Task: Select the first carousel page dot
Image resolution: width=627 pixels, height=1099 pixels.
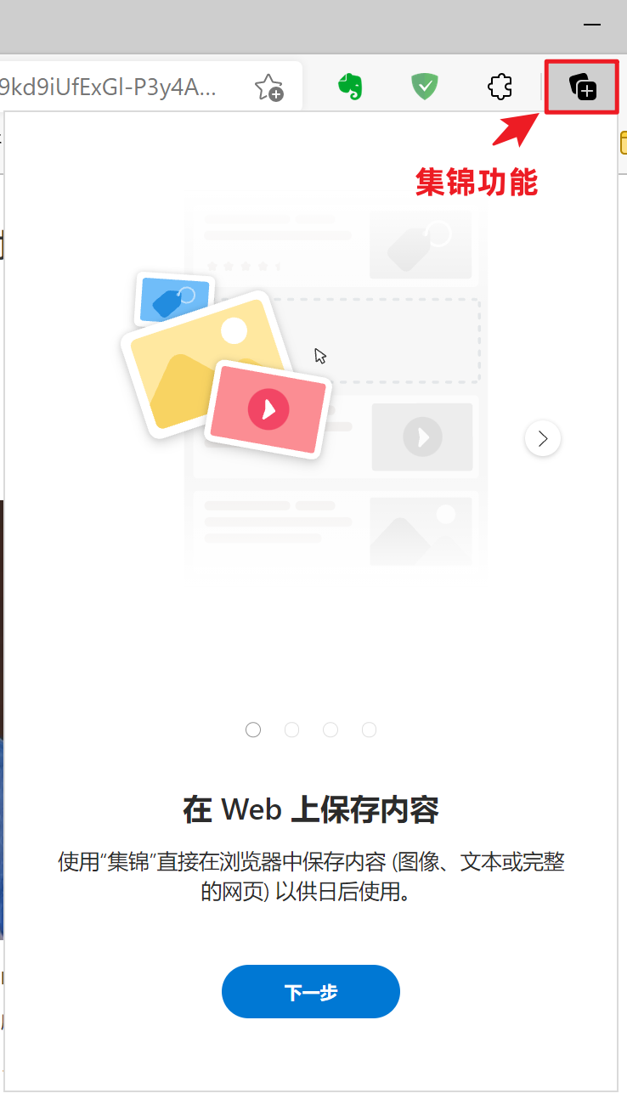Action: (253, 730)
